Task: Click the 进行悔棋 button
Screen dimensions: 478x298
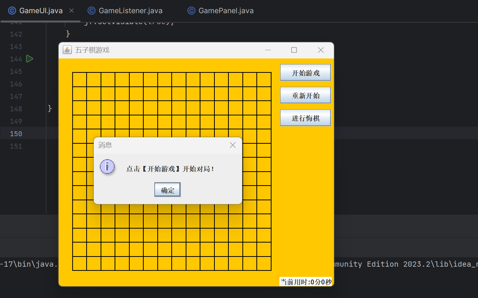Action: click(x=306, y=118)
